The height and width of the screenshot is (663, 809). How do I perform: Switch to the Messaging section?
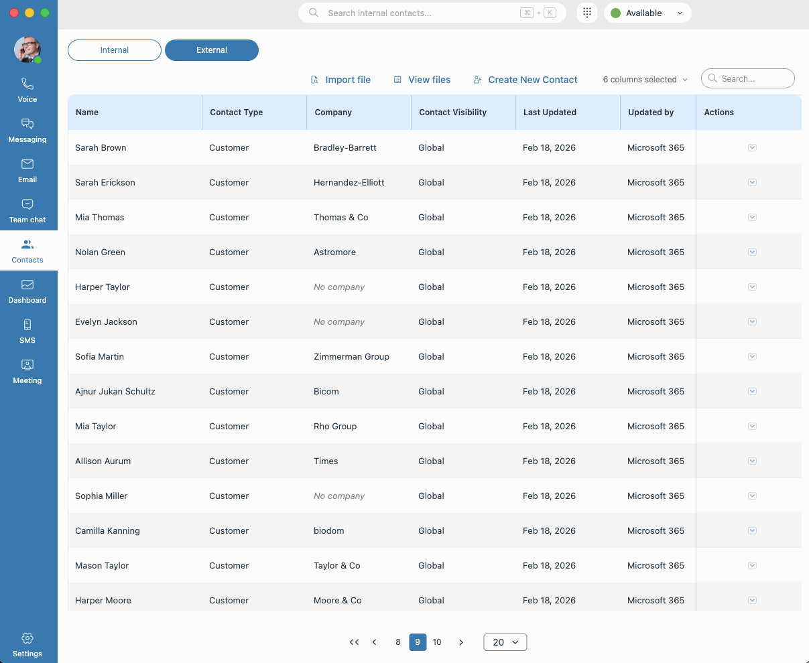pos(27,131)
